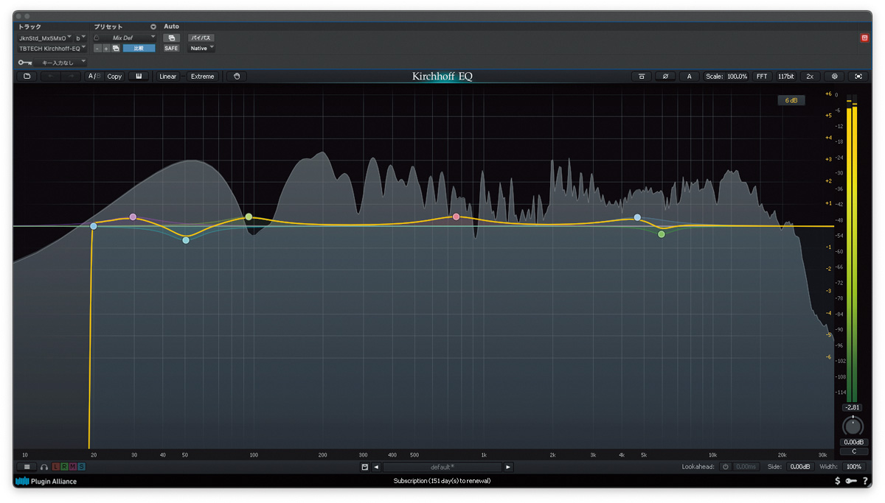Click the default* preset name field
The width and height of the screenshot is (885, 503).
(442, 467)
